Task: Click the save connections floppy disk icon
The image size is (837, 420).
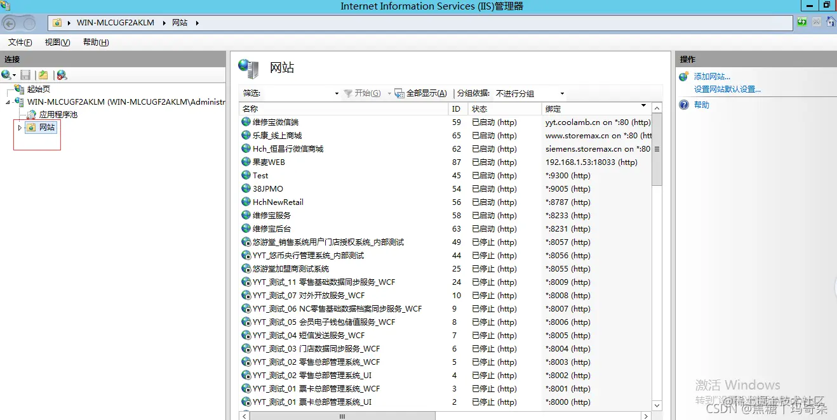Action: click(x=25, y=74)
